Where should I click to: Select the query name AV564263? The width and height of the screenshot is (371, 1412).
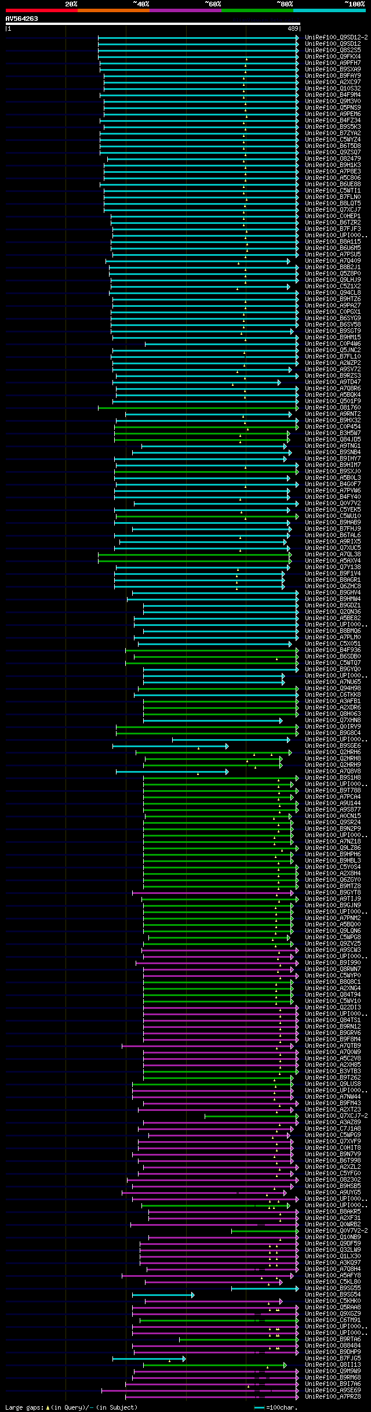pyautogui.click(x=22, y=19)
